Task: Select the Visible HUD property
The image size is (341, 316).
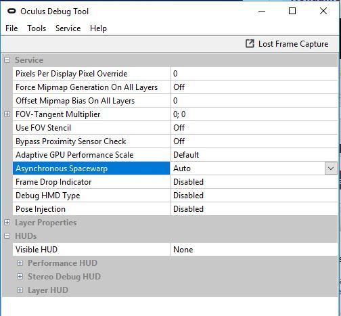Action: (91, 250)
